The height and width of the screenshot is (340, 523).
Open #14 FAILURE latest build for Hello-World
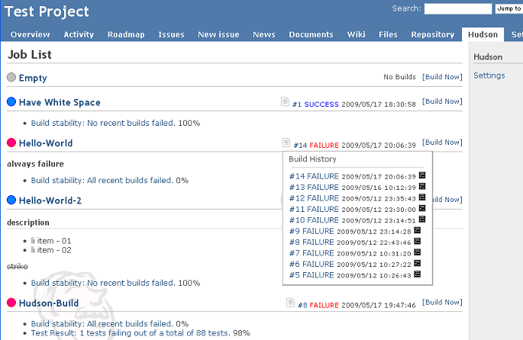(316, 145)
